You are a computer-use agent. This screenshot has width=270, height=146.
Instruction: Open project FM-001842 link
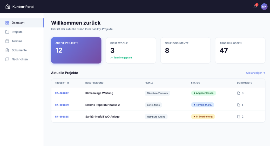point(62,93)
